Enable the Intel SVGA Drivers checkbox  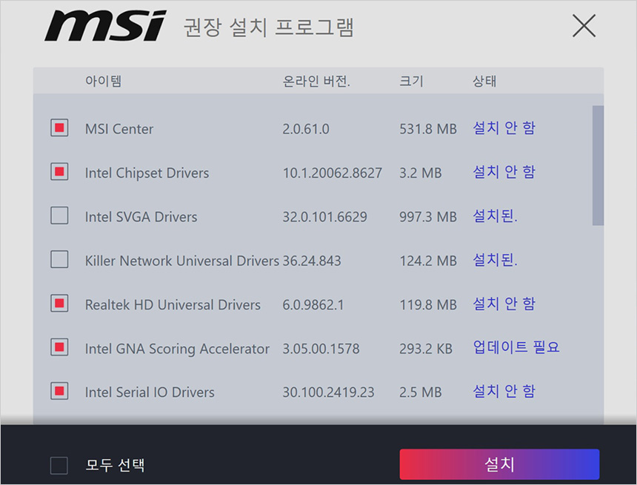coord(59,215)
